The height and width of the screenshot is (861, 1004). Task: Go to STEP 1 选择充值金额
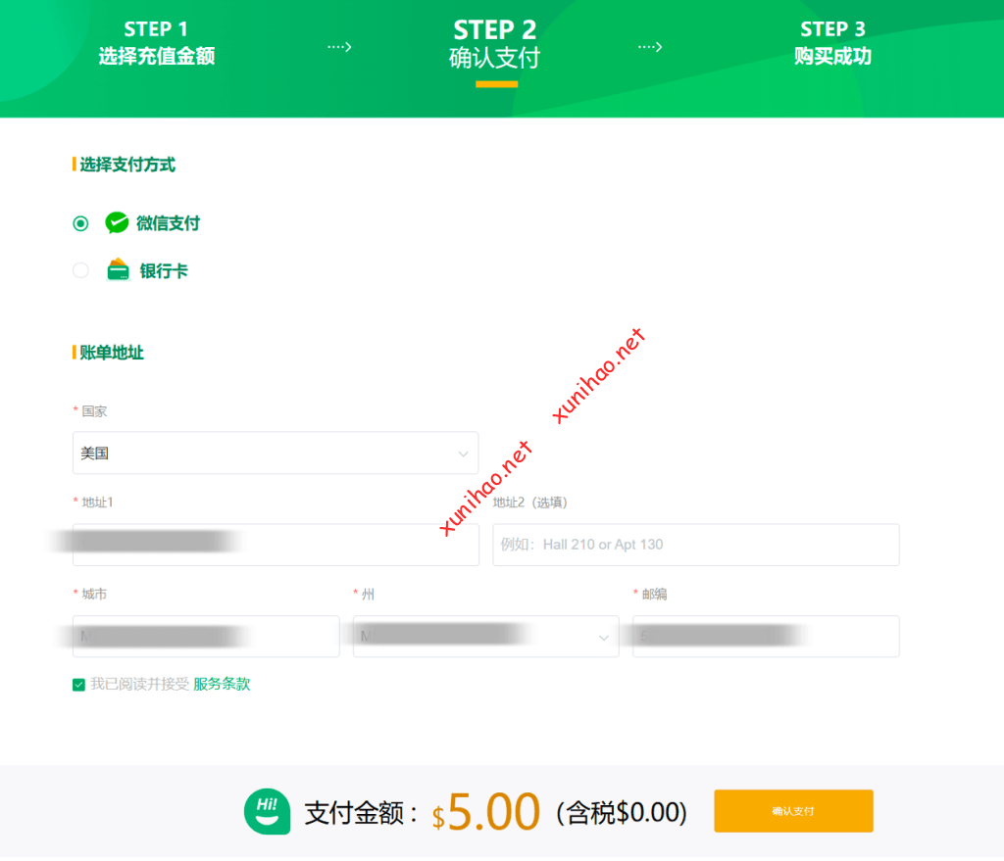(156, 42)
